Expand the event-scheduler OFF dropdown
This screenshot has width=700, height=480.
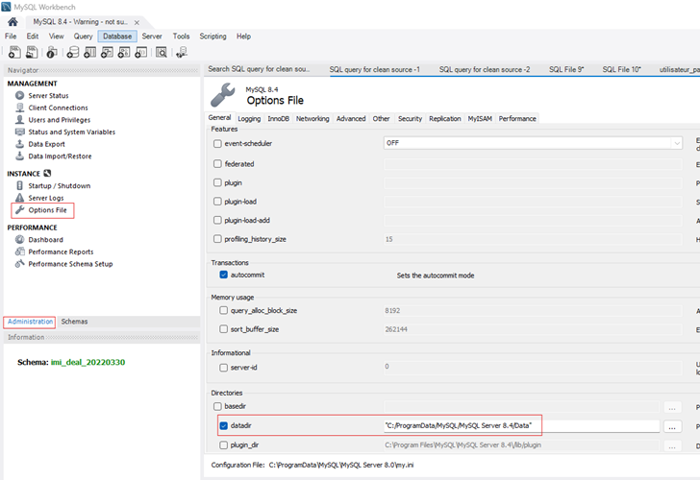pyautogui.click(x=677, y=143)
